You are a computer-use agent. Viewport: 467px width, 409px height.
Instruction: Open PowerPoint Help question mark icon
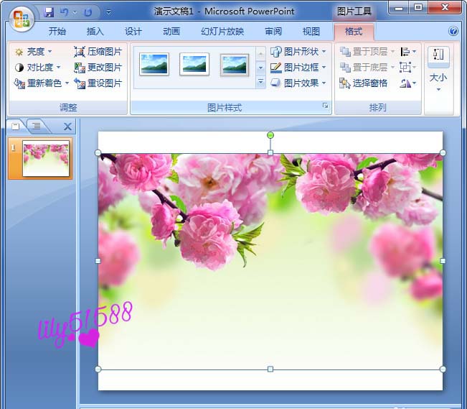453,31
